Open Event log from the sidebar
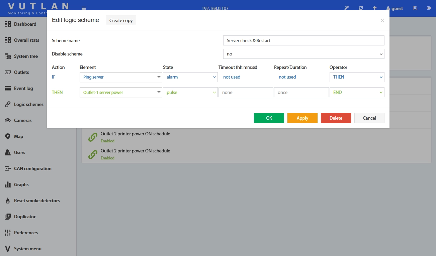This screenshot has height=256, width=436. pyautogui.click(x=23, y=88)
